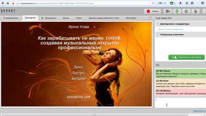Click the raise hand button

pos(196,11)
